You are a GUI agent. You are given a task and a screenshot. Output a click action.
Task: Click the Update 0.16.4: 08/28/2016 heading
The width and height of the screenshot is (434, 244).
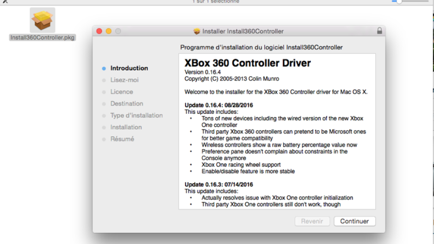(219, 105)
